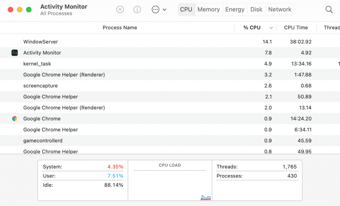Click the System 4.35% value
Screen dimensions: 340x206
[115, 167]
